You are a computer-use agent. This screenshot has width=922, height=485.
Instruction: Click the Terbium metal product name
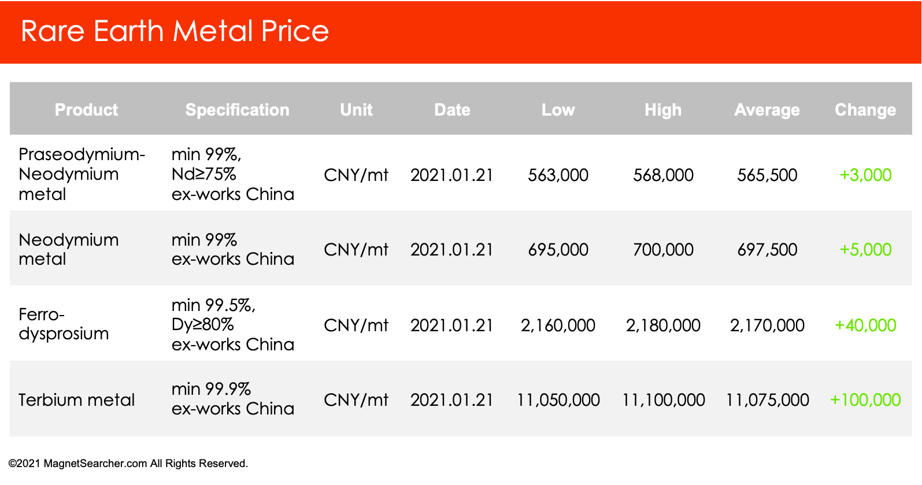[x=76, y=399]
